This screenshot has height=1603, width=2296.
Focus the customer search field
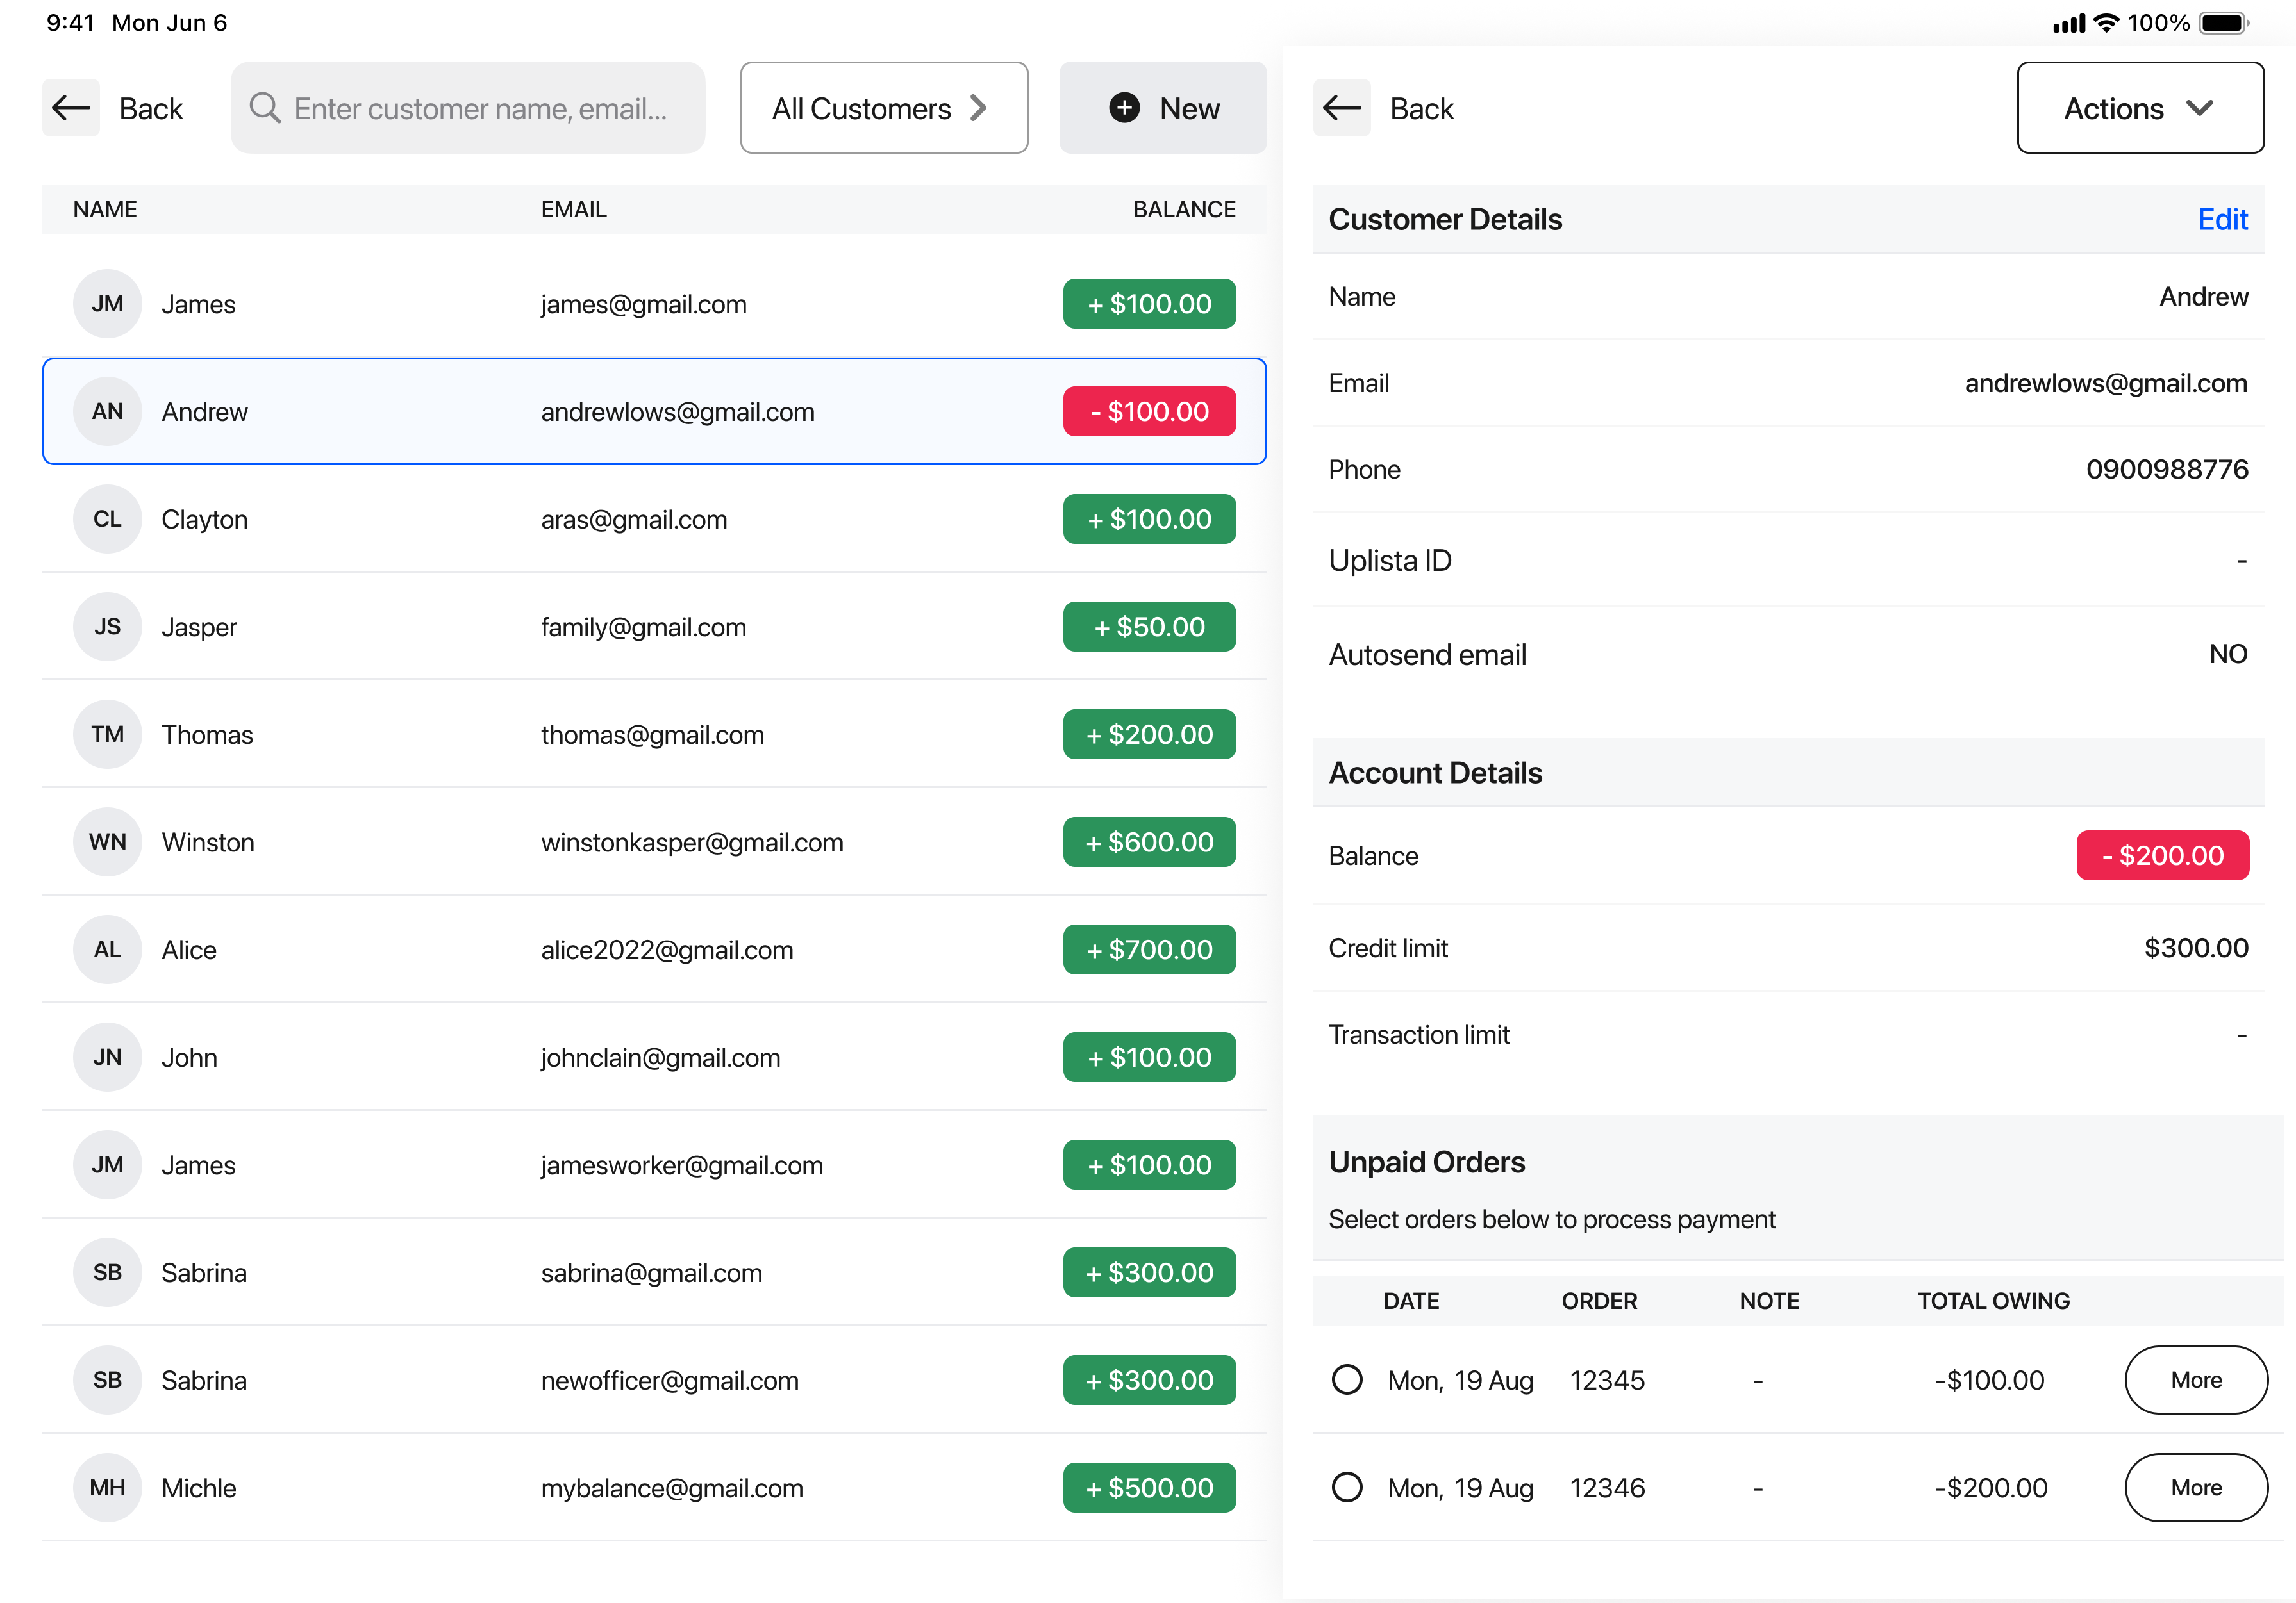coord(468,108)
